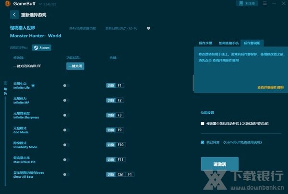
Task: Click the heart favorite icon for Monster Hunter
Action: coord(148,28)
